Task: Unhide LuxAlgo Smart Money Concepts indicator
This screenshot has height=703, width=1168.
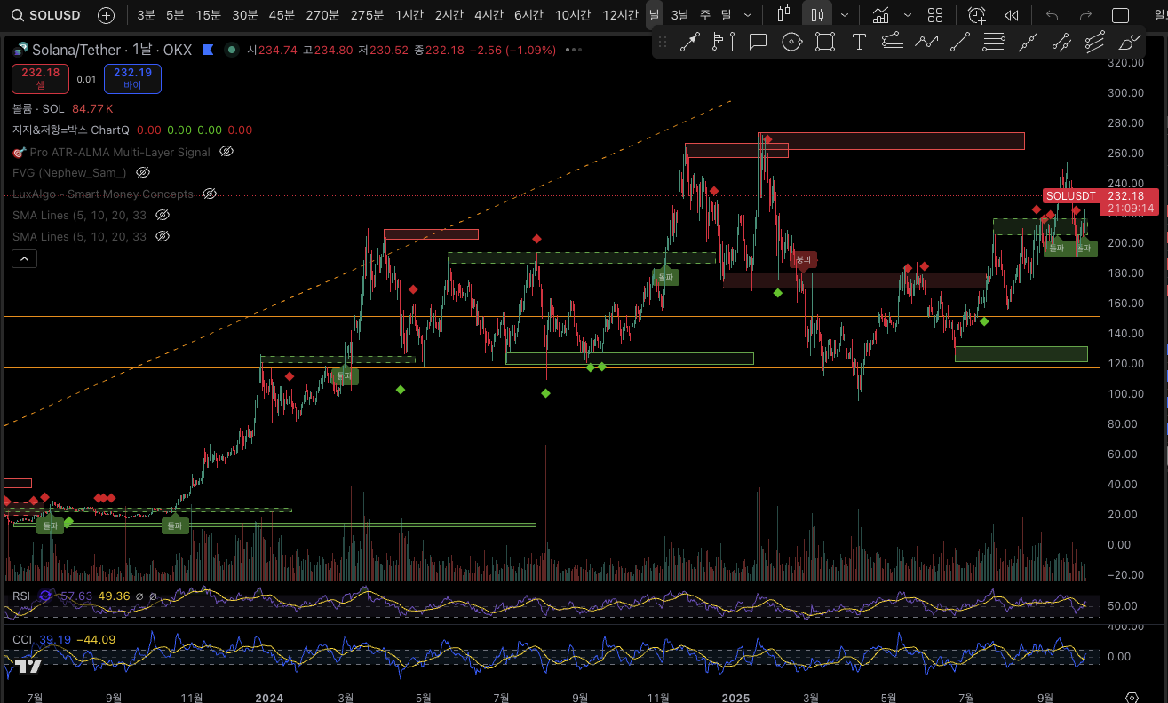Action: pyautogui.click(x=210, y=194)
